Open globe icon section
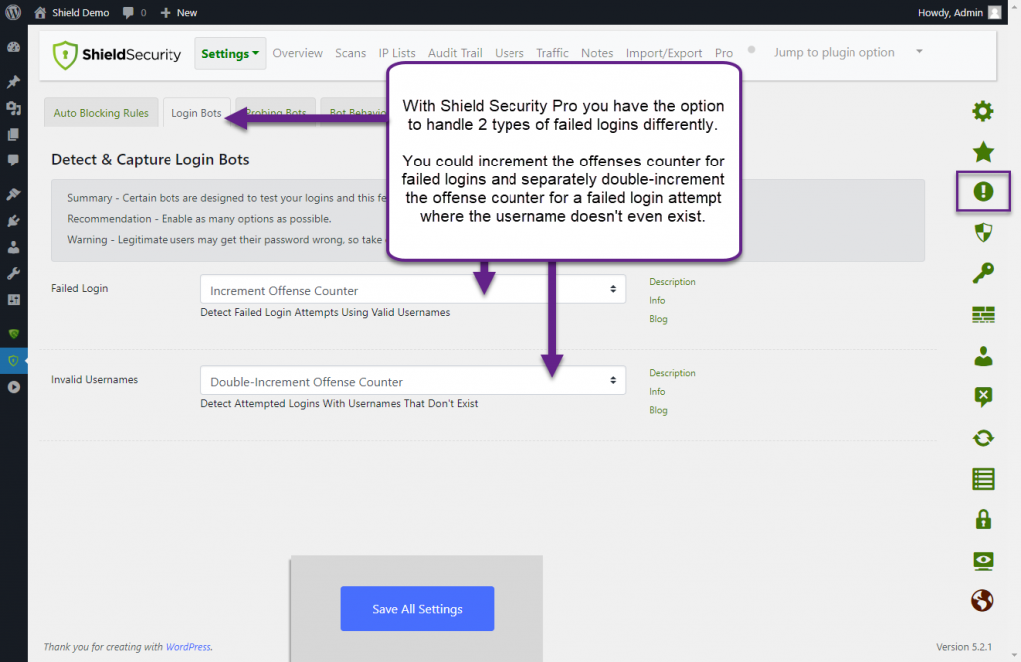1021x662 pixels. (982, 601)
